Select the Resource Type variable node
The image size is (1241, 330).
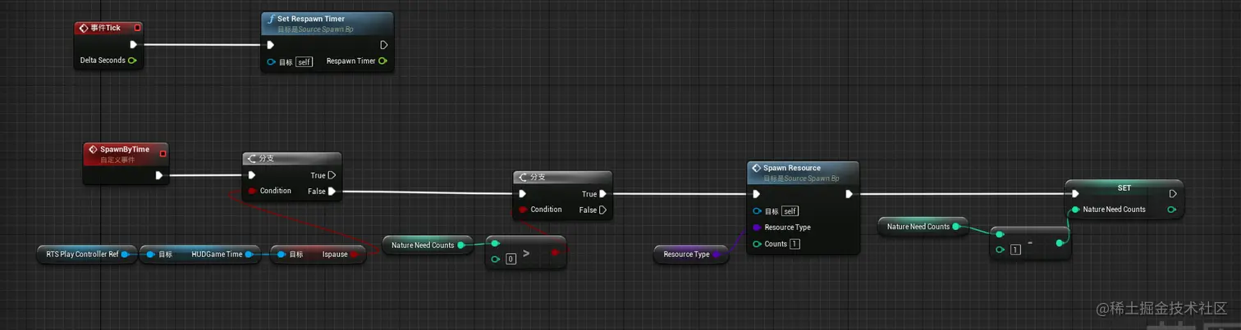tap(689, 254)
